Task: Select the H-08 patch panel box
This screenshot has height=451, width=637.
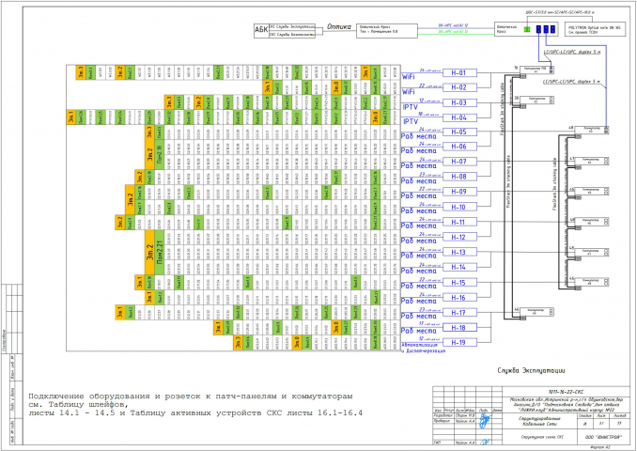Action: 459,177
